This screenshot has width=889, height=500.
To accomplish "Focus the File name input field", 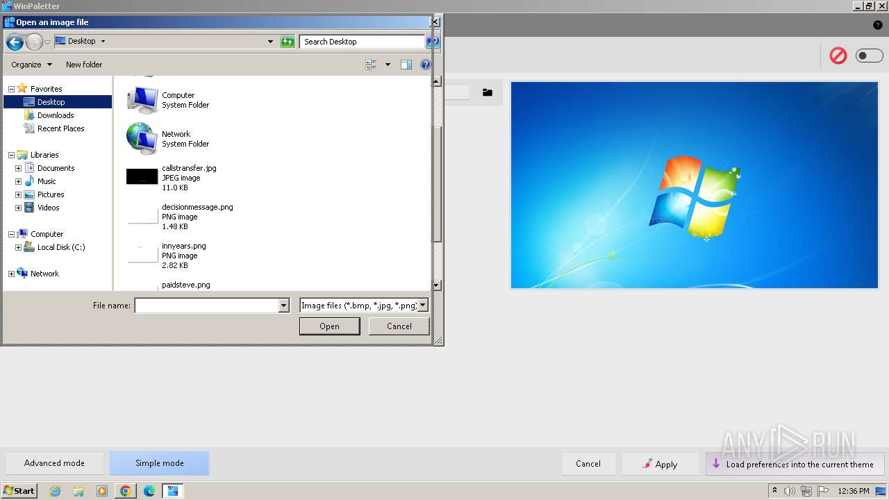I will (207, 306).
